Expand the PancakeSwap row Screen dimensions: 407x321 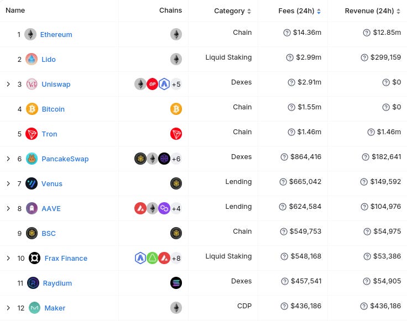pos(8,159)
